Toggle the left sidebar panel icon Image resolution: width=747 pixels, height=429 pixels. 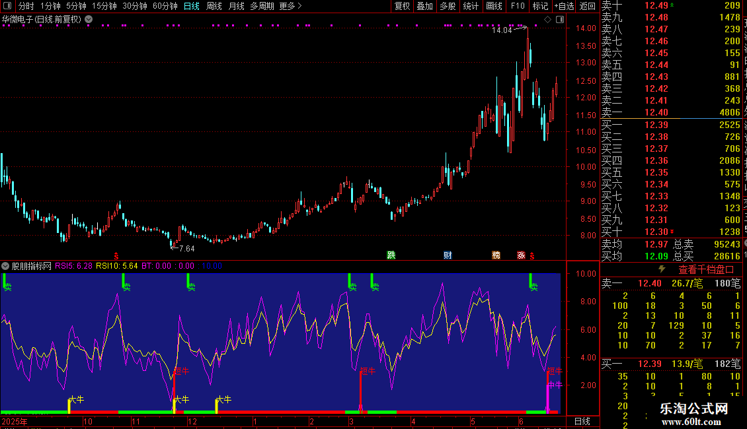7,6
